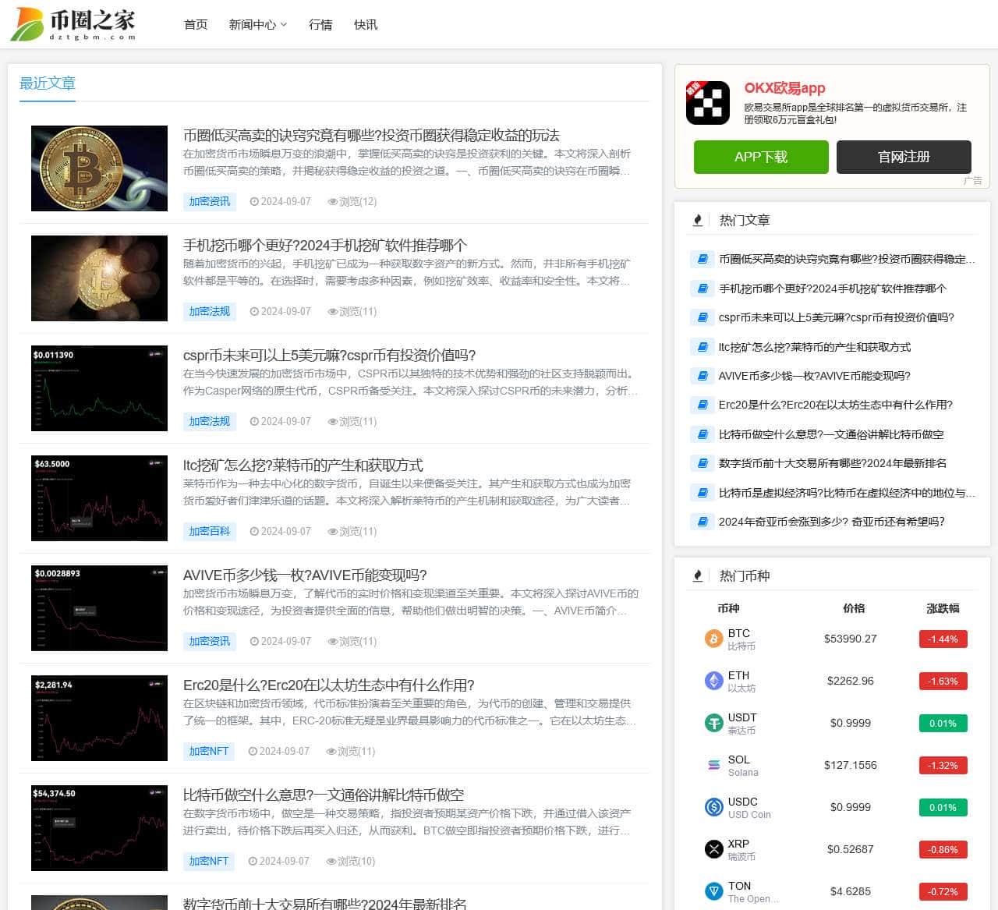The width and height of the screenshot is (998, 910).
Task: Click document icon beside 2024年奇亚币 hot article
Action: (702, 522)
